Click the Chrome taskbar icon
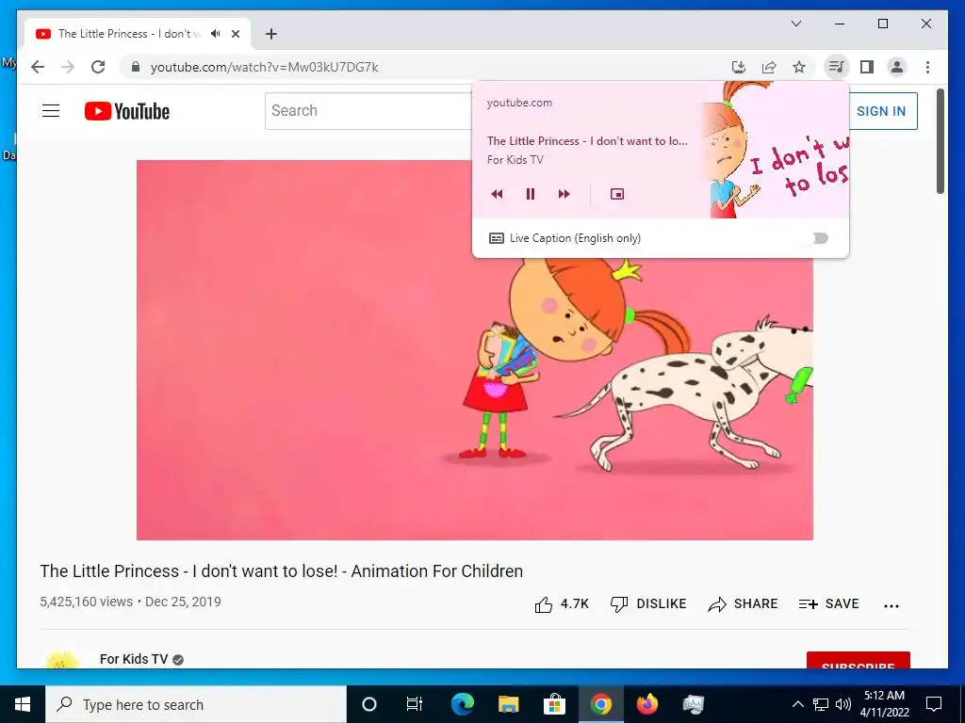965x723 pixels. tap(600, 704)
